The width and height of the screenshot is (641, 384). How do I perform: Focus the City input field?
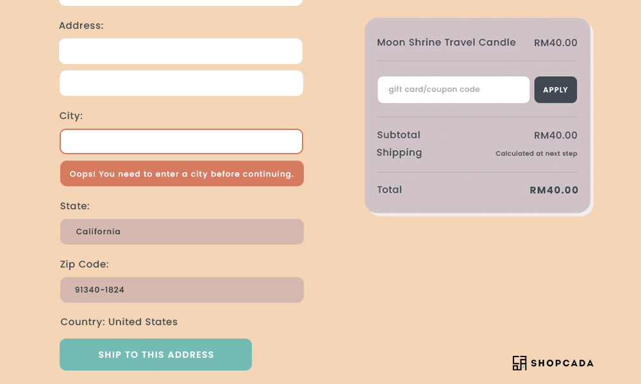pyautogui.click(x=181, y=141)
